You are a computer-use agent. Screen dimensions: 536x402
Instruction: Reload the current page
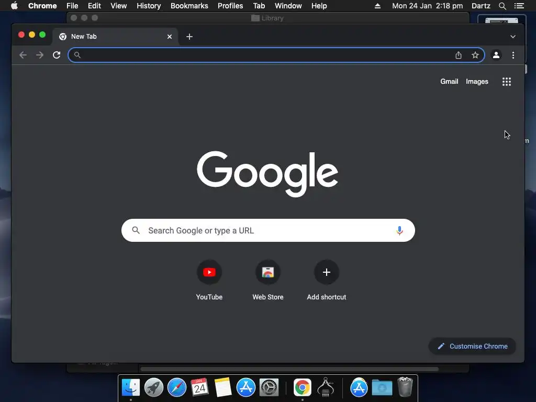[57, 55]
